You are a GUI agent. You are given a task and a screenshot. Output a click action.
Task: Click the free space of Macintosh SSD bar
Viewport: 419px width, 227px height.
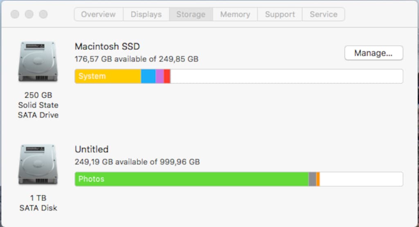coord(286,76)
